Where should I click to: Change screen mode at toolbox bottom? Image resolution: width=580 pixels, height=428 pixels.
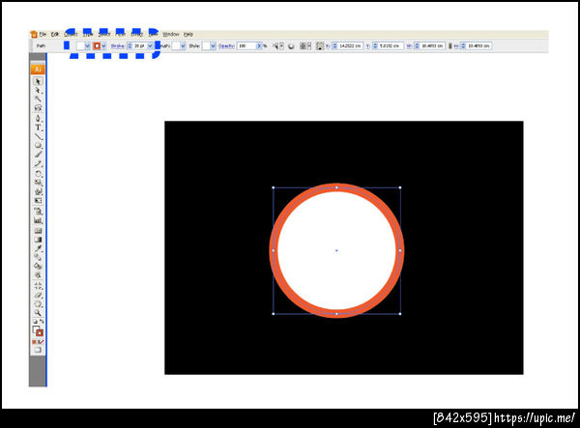38,350
